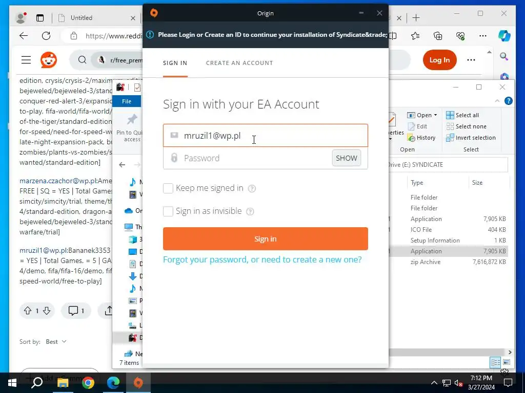Screen dimensions: 525x393
Task: Click the info icon in Origin banner
Action: click(150, 34)
